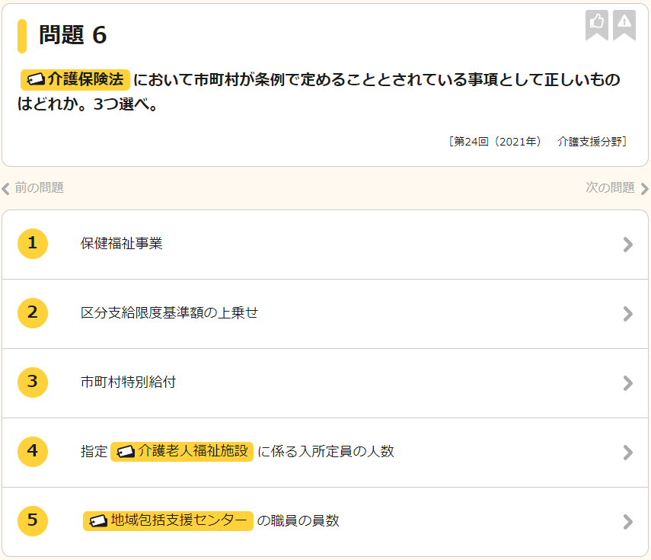Click the yellow number 5 circle
This screenshot has width=651, height=560.
click(x=32, y=520)
